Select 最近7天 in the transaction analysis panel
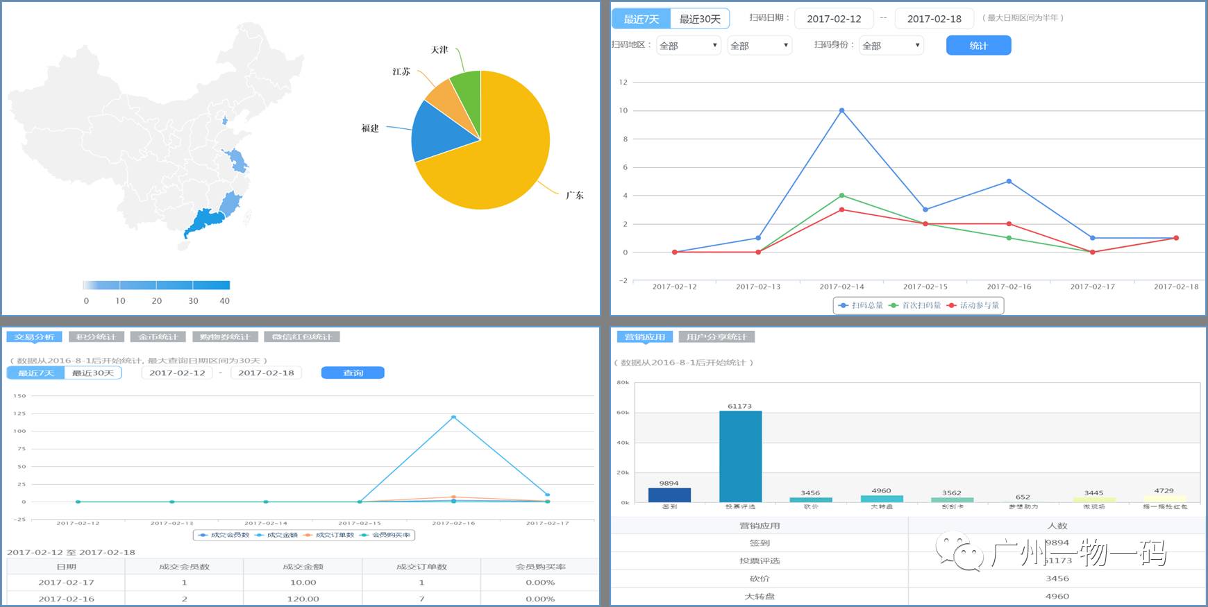Viewport: 1208px width, 607px height. pyautogui.click(x=36, y=373)
